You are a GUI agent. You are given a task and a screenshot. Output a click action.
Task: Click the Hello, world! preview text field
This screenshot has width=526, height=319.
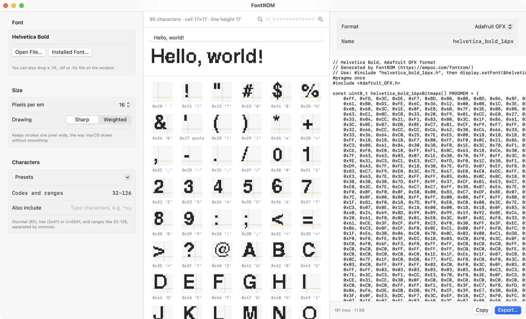point(236,38)
